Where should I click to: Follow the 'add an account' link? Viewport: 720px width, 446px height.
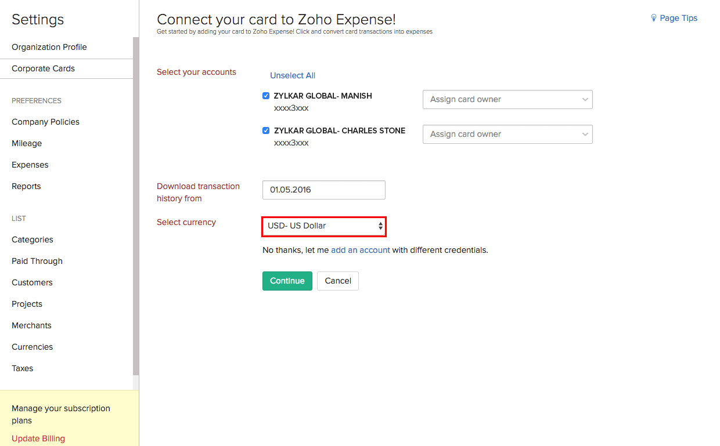[x=361, y=250]
